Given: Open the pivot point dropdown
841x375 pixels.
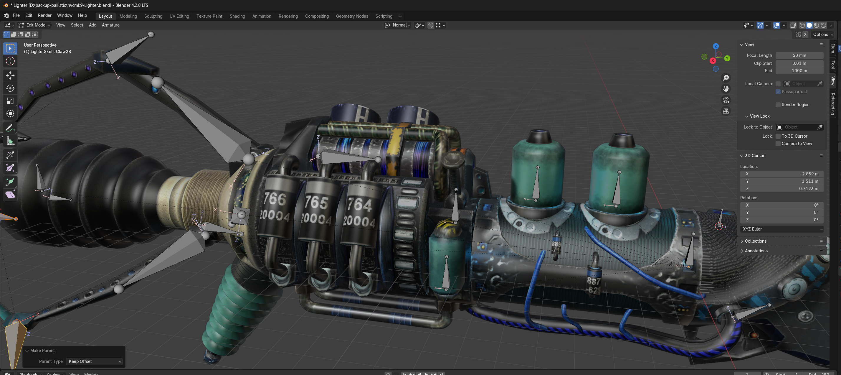Looking at the screenshot, I should pos(419,25).
